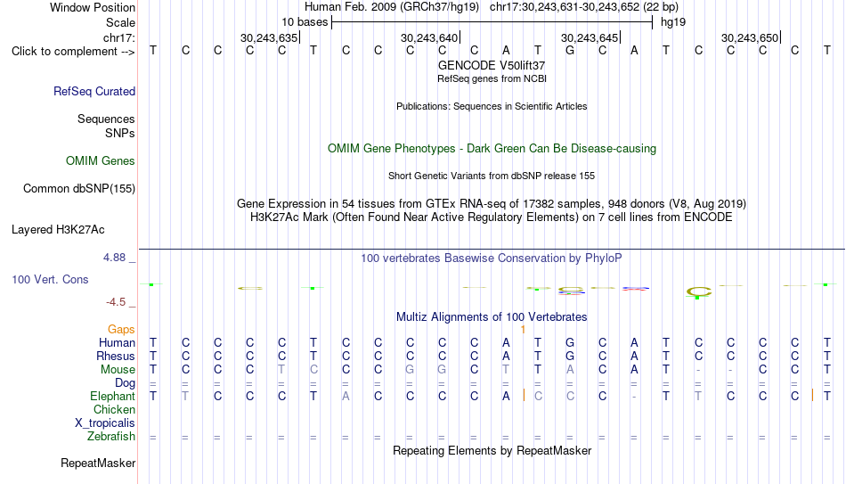
Task: Click the -4.5 PhyloP lower value
Action: [x=116, y=302]
